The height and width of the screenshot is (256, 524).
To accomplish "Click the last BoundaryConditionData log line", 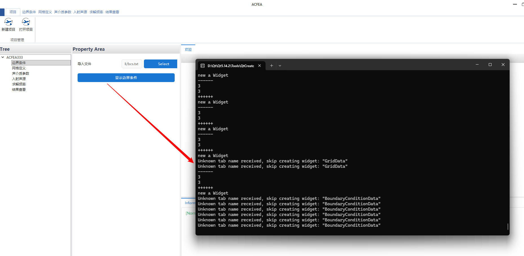I will tap(289, 225).
